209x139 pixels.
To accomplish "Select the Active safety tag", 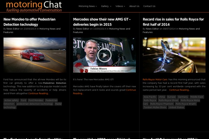I will [11, 100].
